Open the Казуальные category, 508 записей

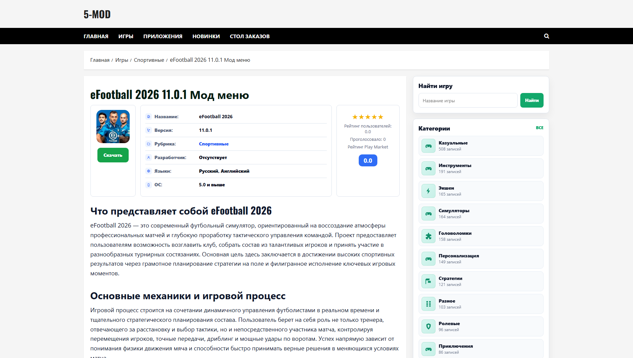point(481,146)
